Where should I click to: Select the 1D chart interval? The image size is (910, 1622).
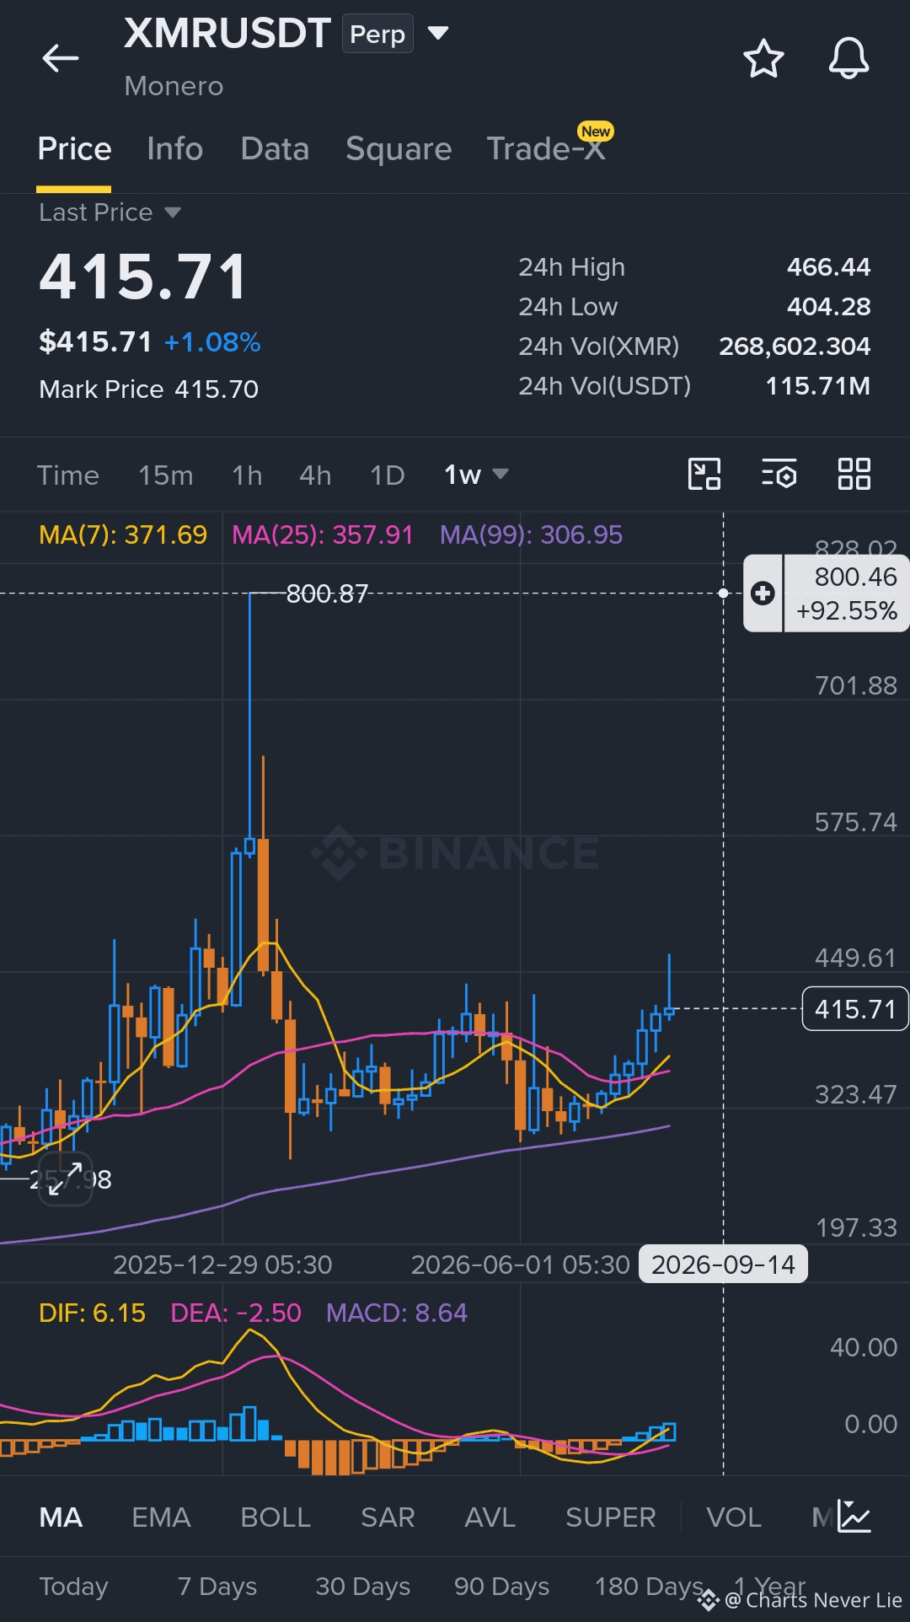click(388, 475)
